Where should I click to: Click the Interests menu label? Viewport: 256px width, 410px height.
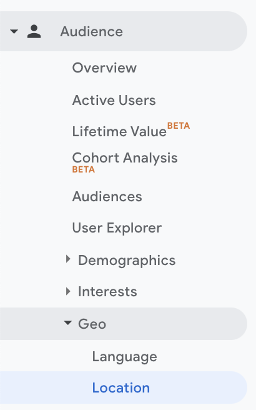(107, 291)
